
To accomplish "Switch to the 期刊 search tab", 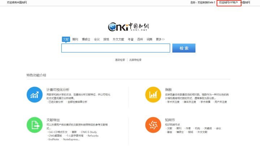I will point(75,39).
